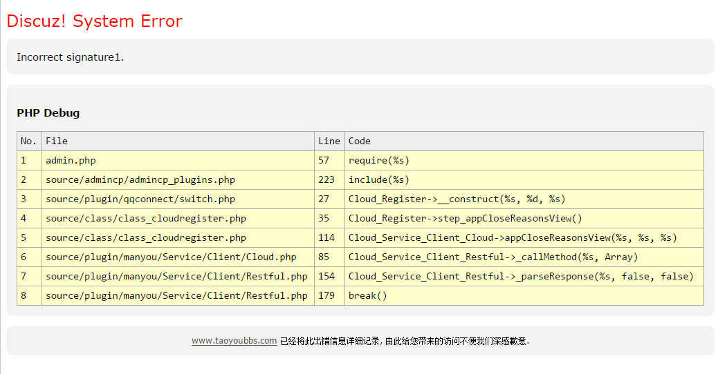Select the 'admin.php' file cell

178,160
